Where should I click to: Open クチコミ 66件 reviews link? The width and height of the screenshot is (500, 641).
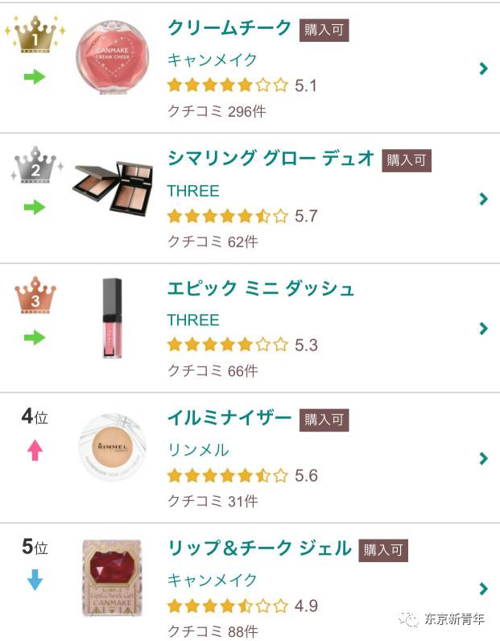coord(213,370)
